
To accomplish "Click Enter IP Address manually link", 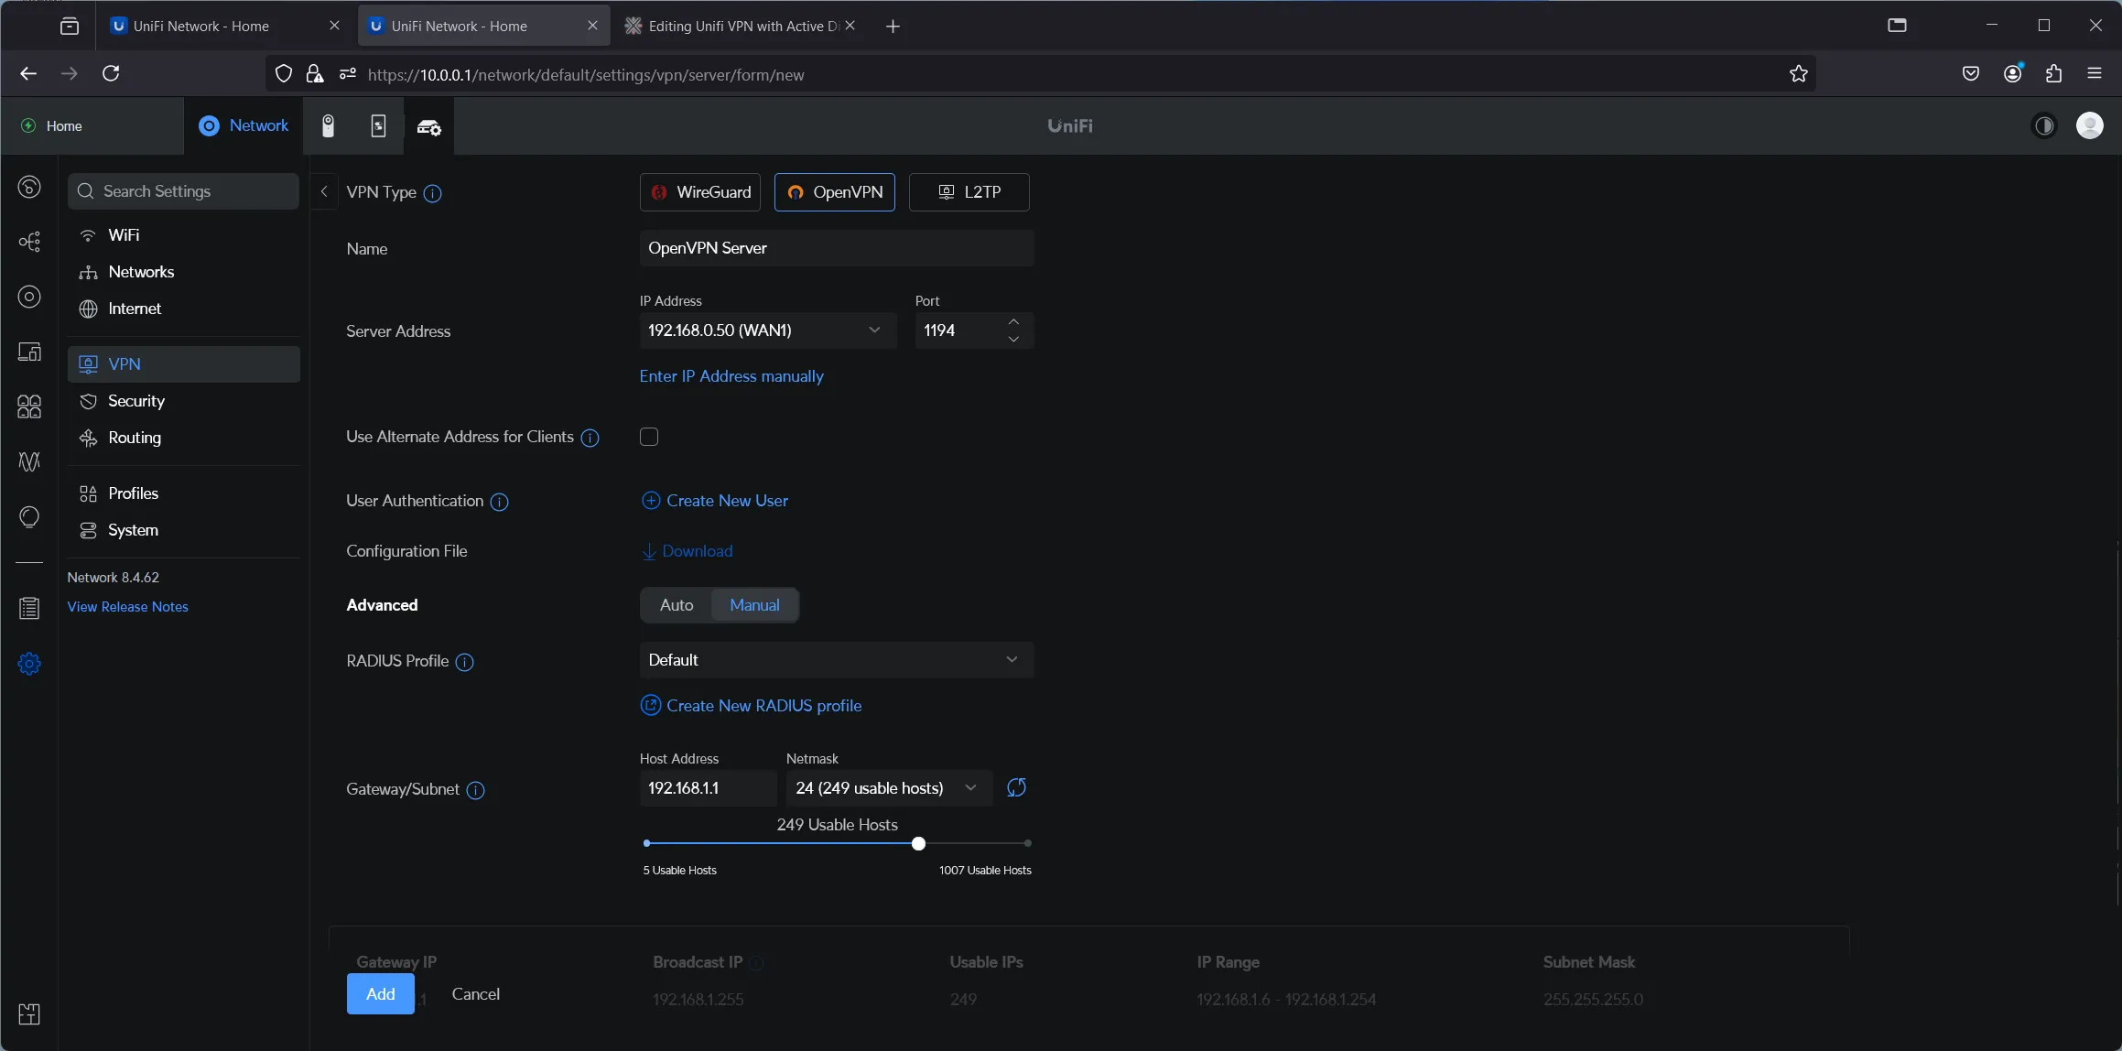I will (731, 376).
